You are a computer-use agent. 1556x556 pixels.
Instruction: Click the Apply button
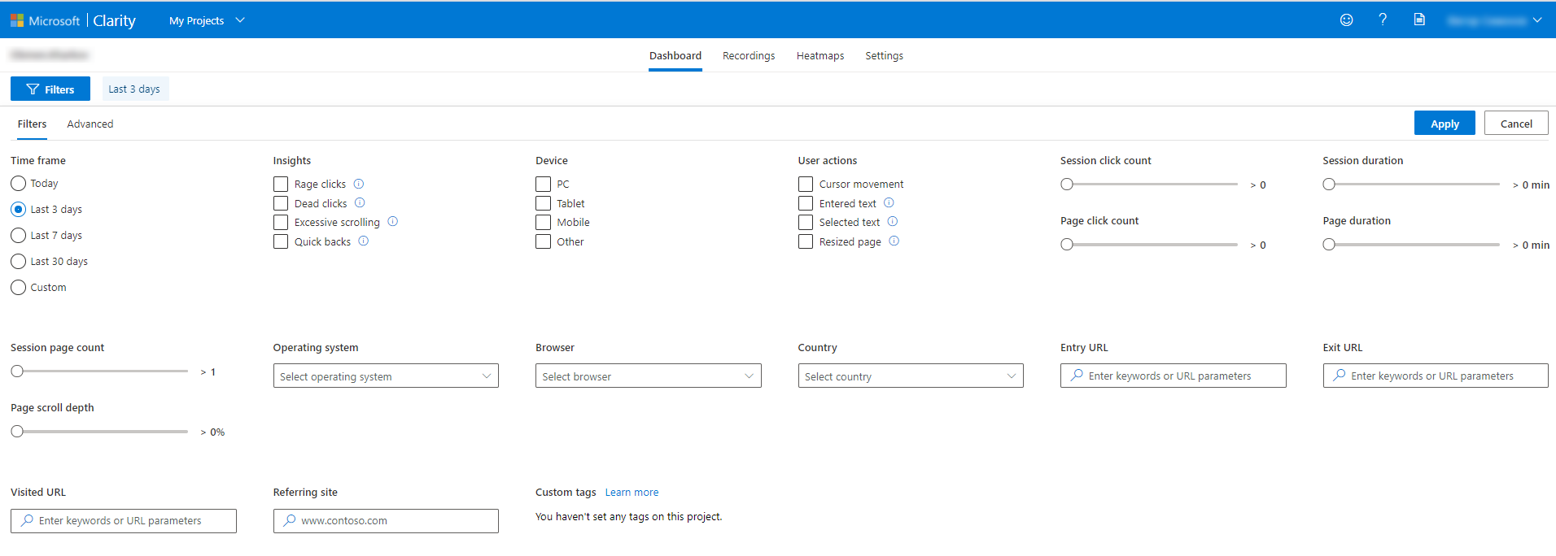click(x=1445, y=123)
